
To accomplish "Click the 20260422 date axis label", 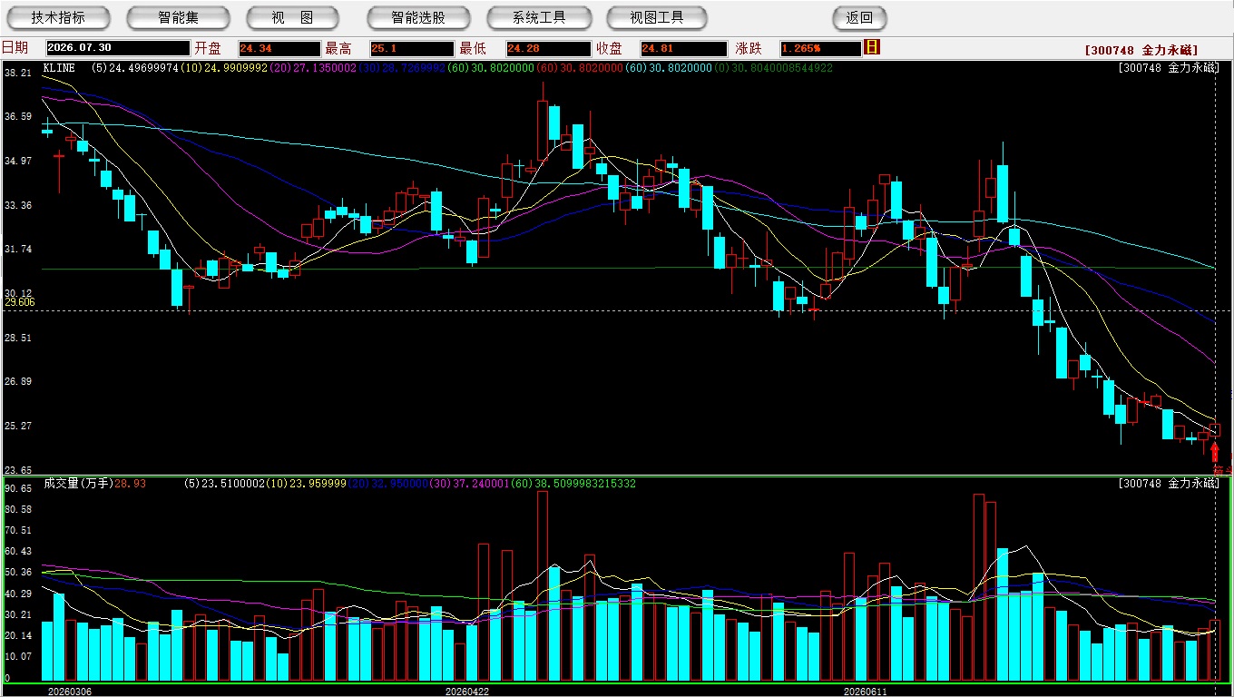I will [x=467, y=692].
